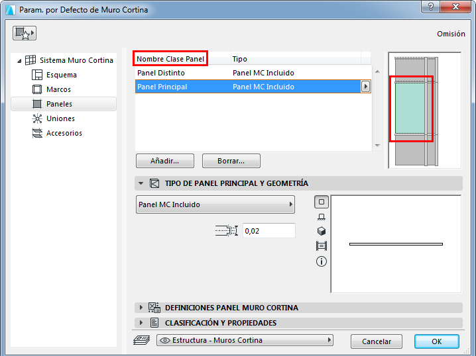Click the layers icon beside layer selector
Image resolution: width=476 pixels, height=356 pixels.
(x=141, y=340)
